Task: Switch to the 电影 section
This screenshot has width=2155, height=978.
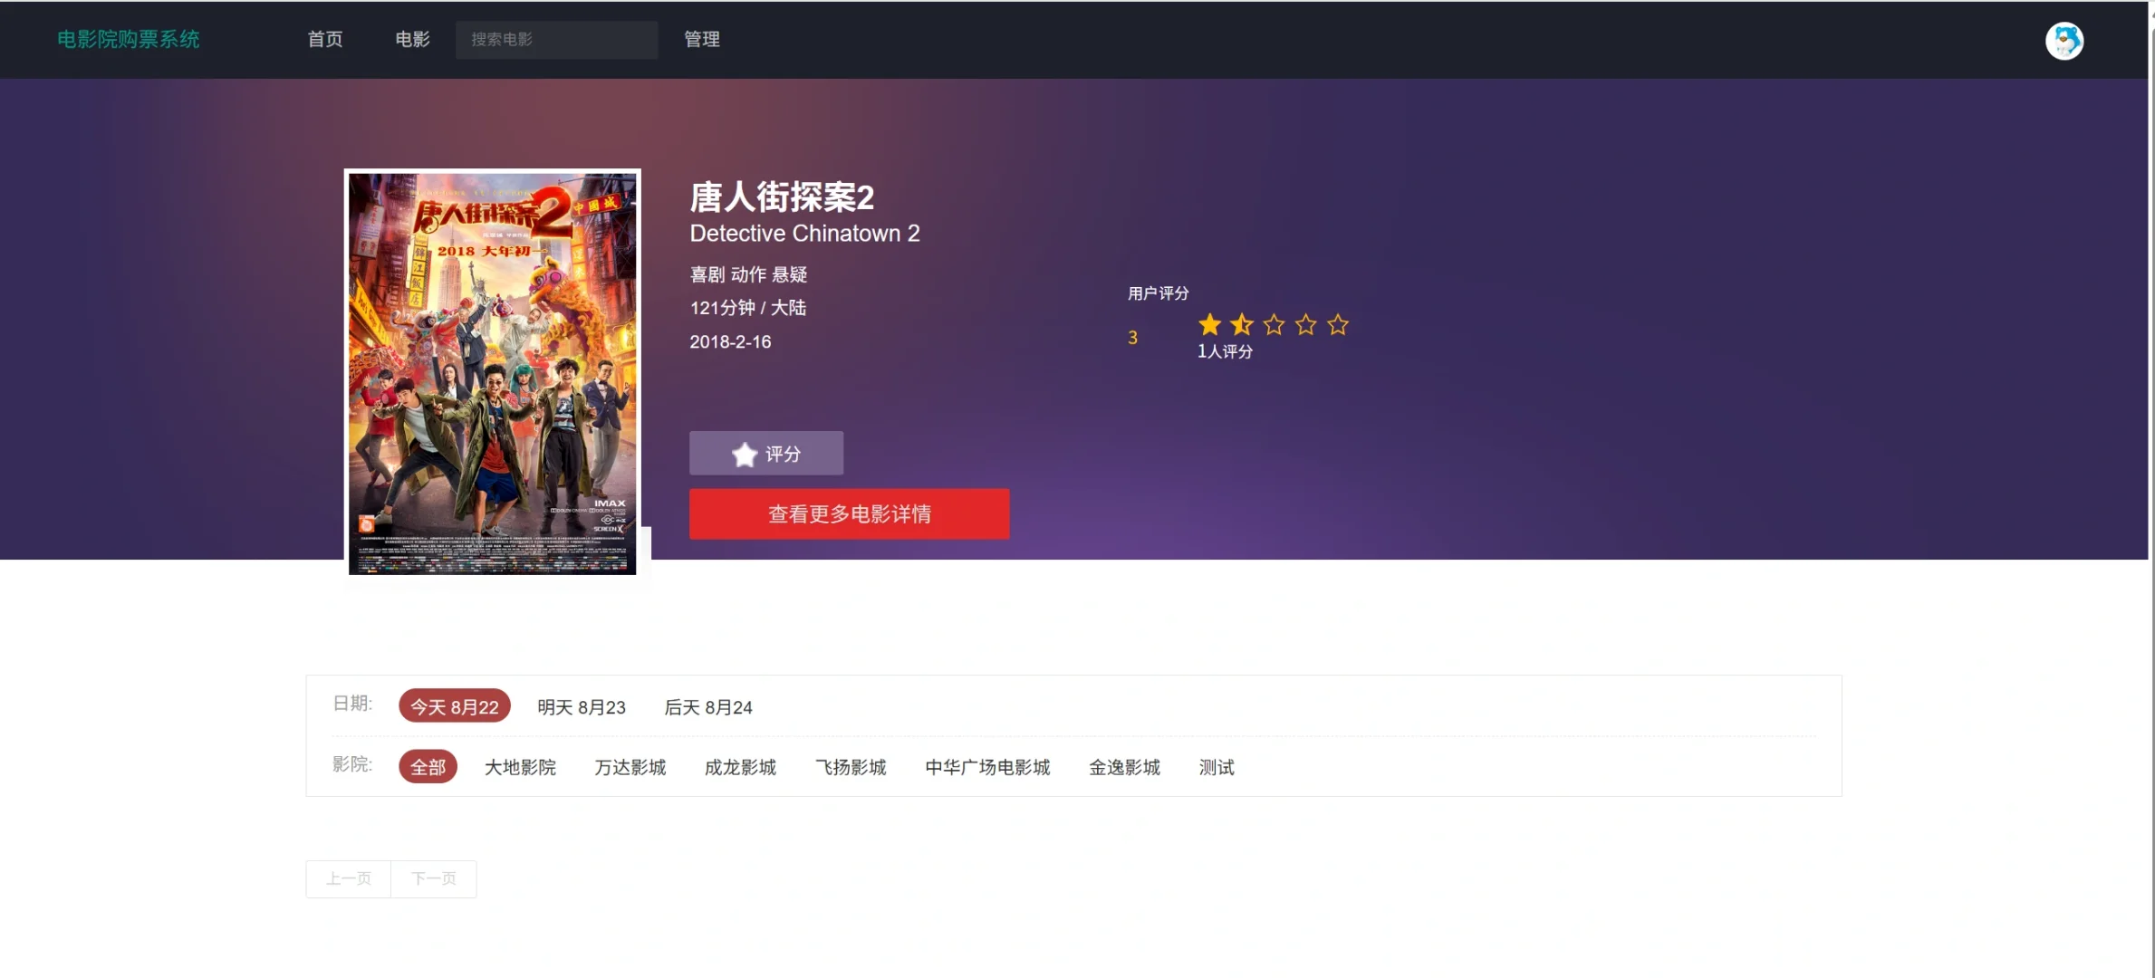Action: click(410, 39)
